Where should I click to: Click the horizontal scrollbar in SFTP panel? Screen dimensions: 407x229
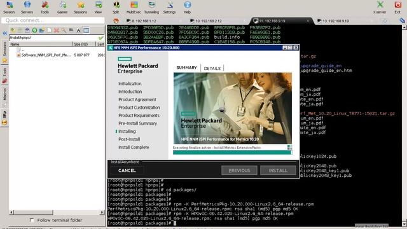(34, 212)
